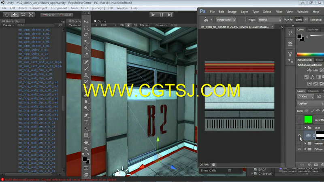
Task: Show the normals layer group
Action: point(299,143)
